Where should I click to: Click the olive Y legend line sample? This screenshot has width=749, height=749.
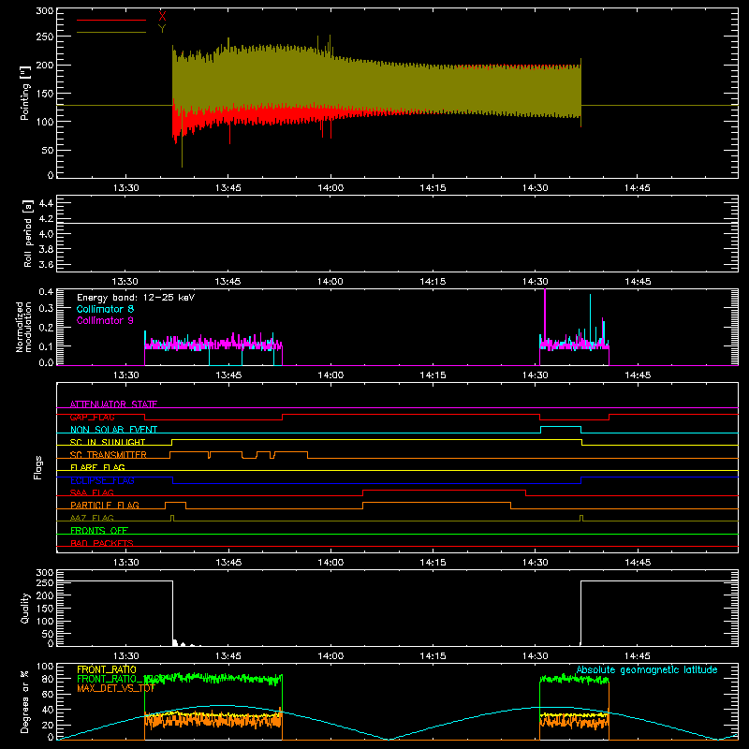tap(111, 33)
